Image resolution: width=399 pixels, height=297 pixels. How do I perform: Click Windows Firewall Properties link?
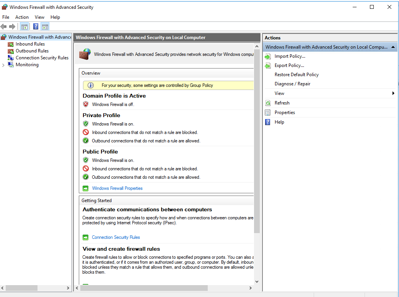point(117,188)
